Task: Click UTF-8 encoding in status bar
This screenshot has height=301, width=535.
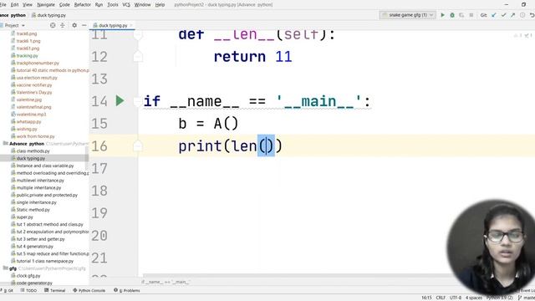Action: pos(455,298)
